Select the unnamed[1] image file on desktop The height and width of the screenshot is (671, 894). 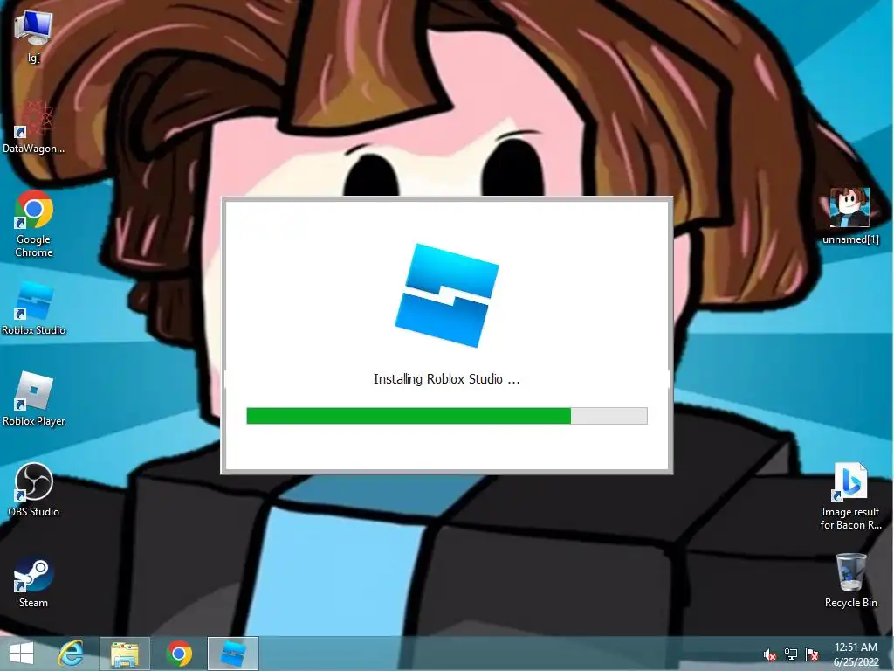[x=850, y=216]
